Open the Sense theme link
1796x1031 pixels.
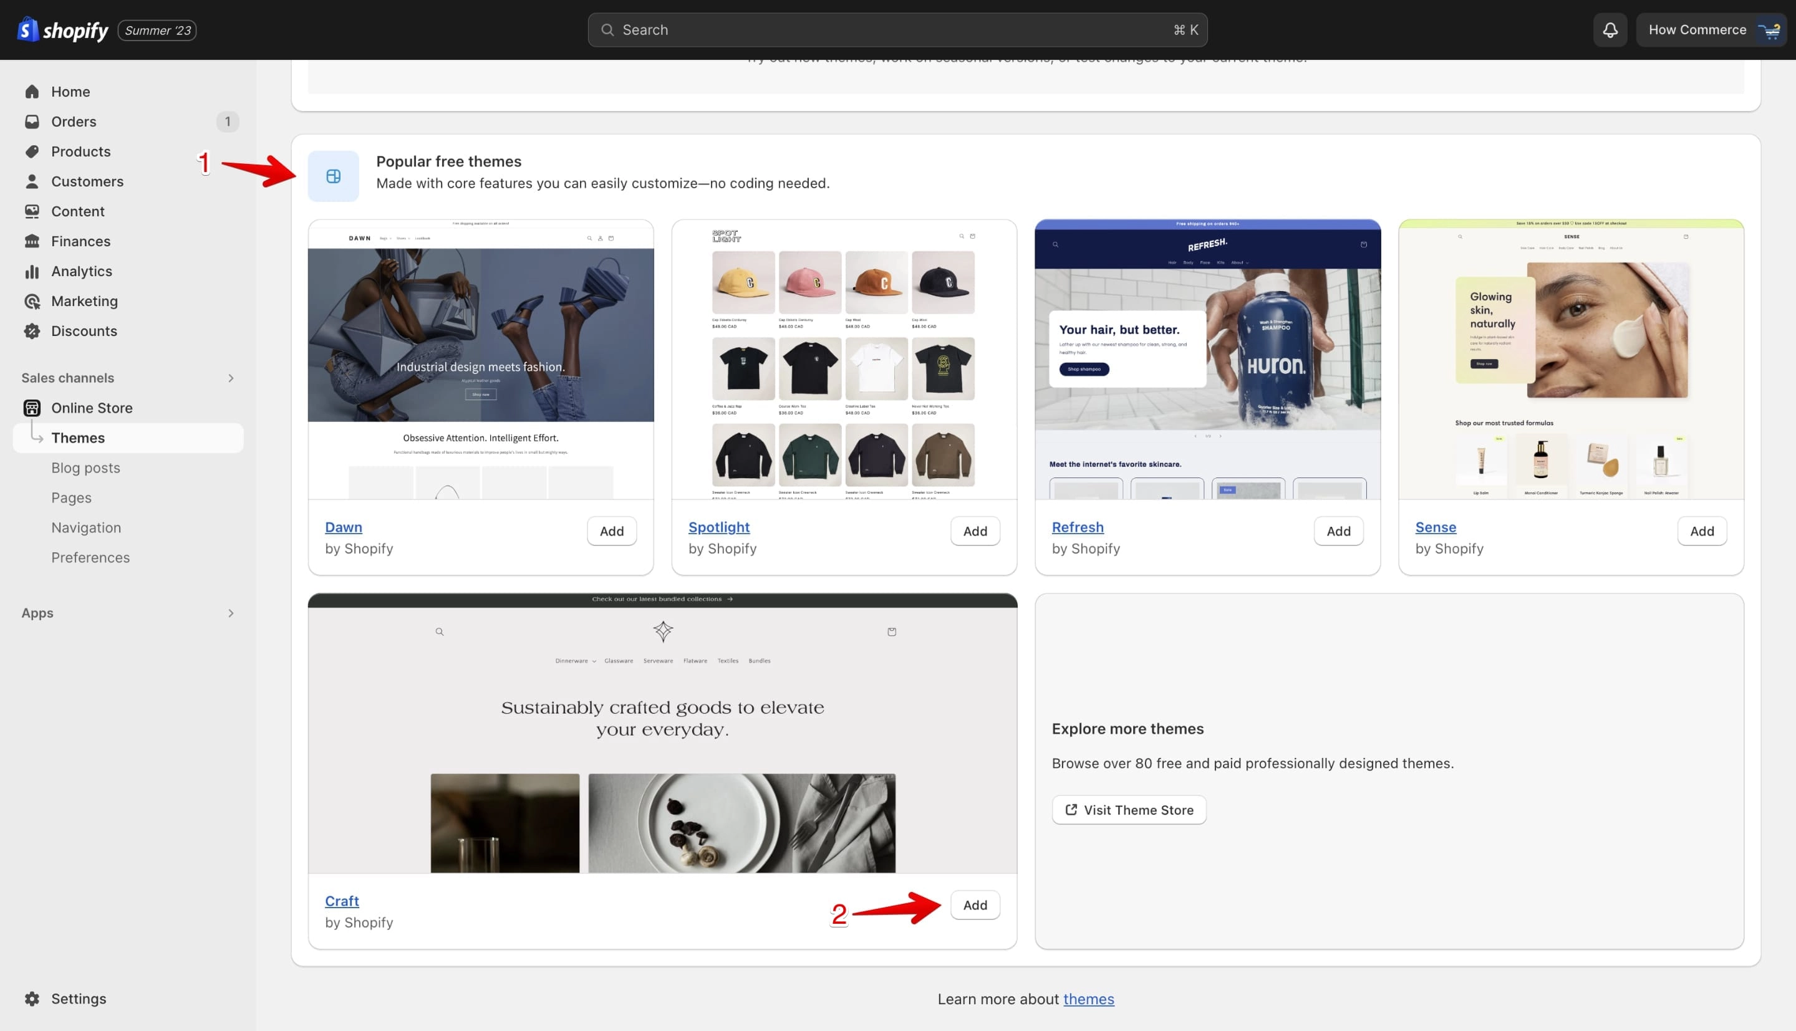pos(1436,527)
